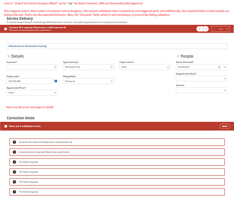Go to next validation error arrow
This screenshot has height=199, width=234.
coord(227,29)
